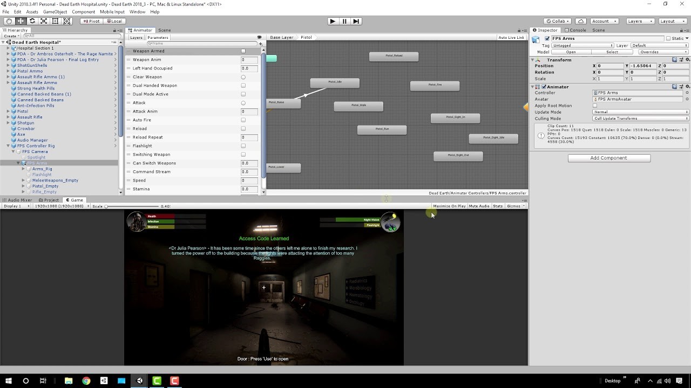Open Google Chrome from the taskbar
Screen dimensions: 691x388
86,380
